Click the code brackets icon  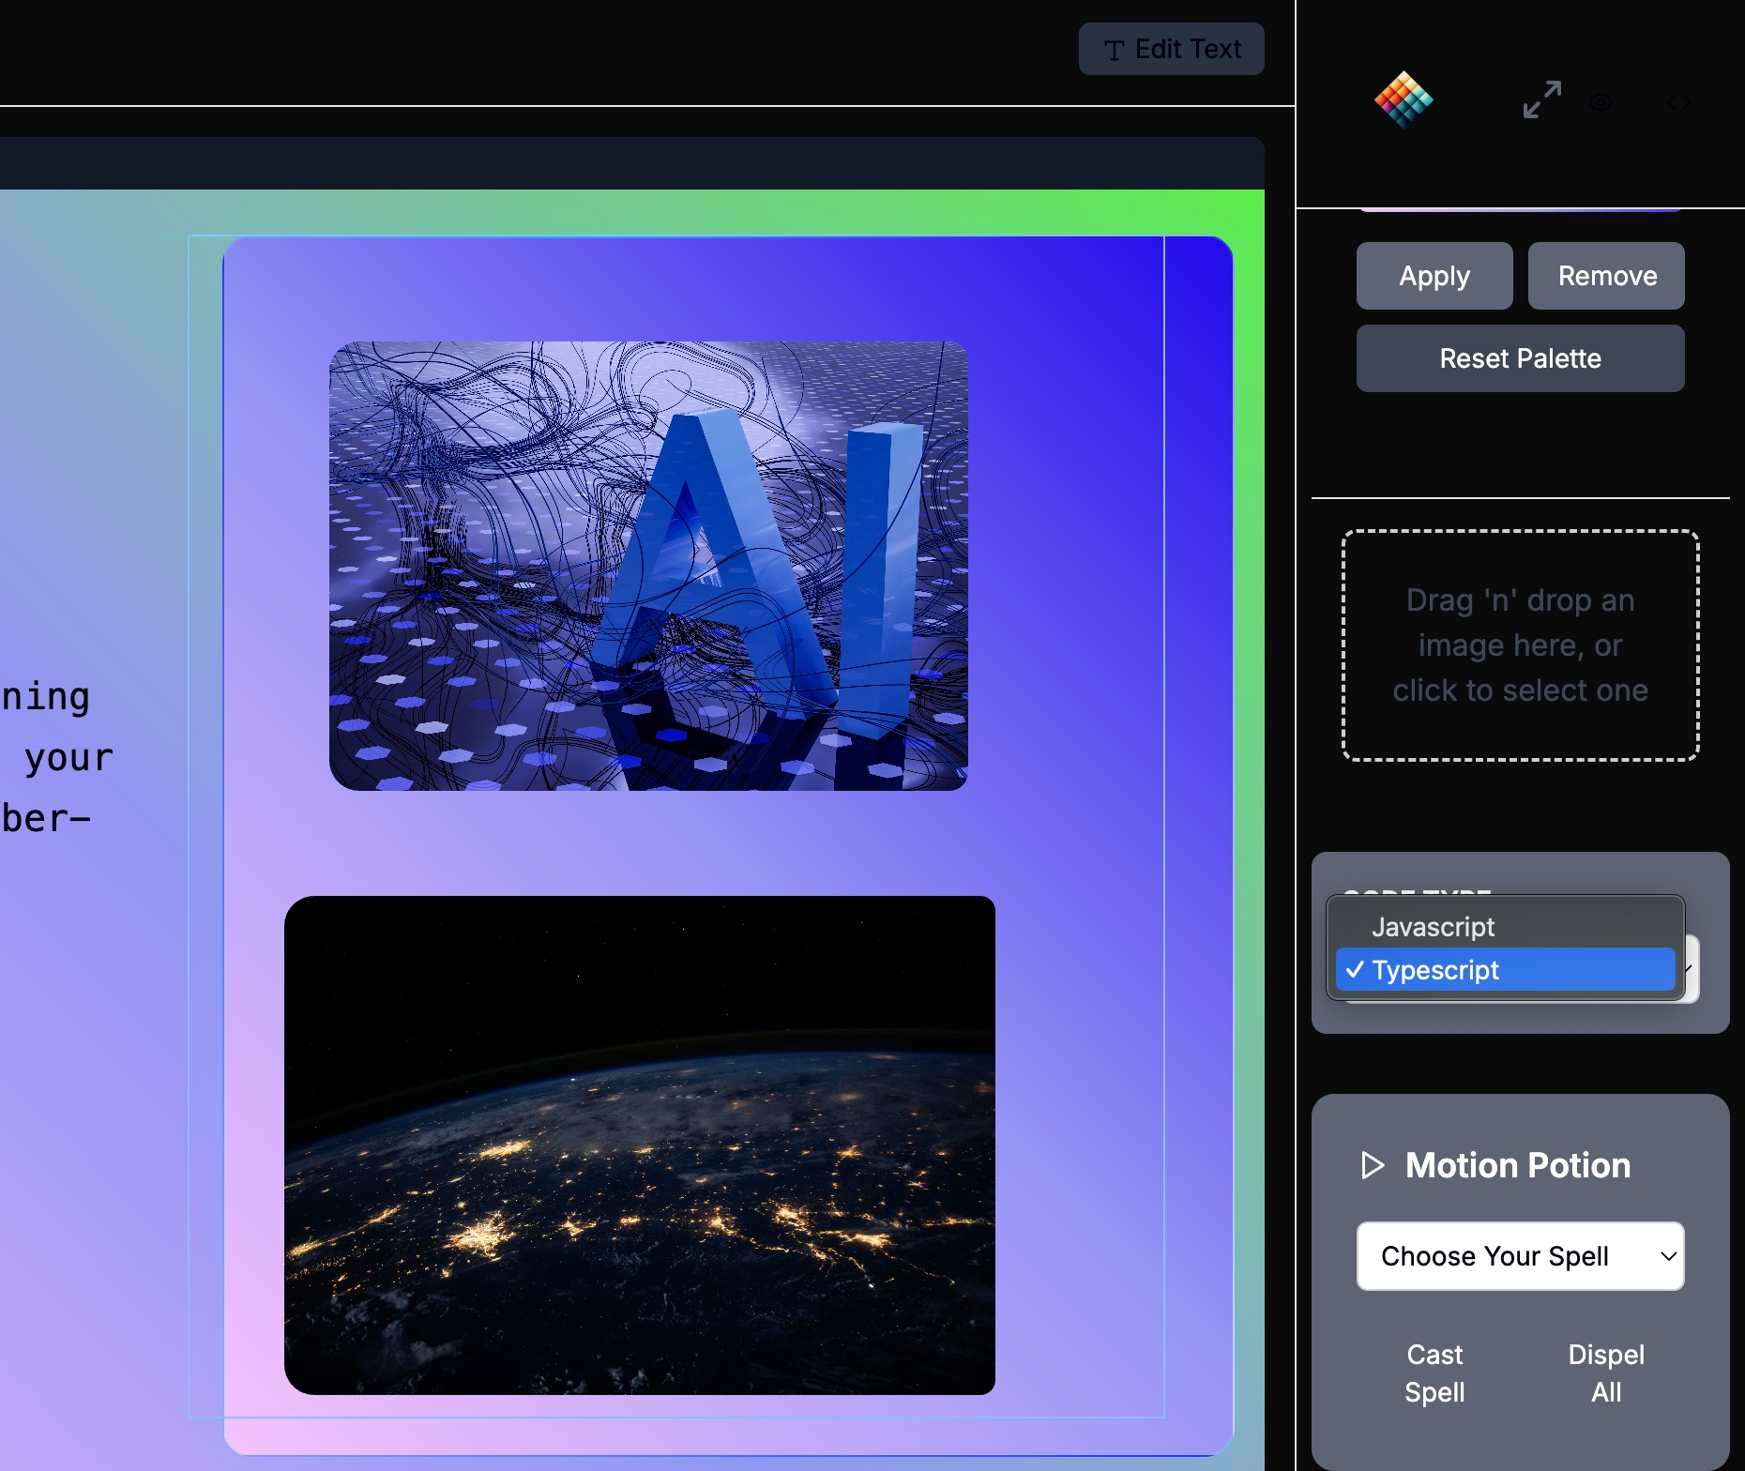(x=1679, y=101)
